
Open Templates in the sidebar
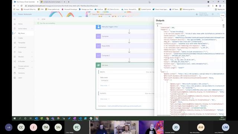pos(22,43)
